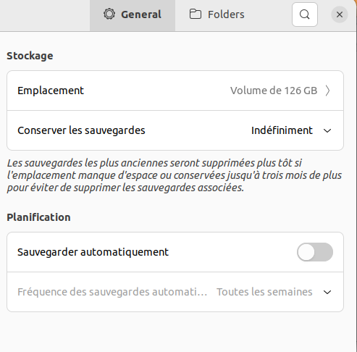Click the folder icon in Folders tab
357x352 pixels.
196,14
